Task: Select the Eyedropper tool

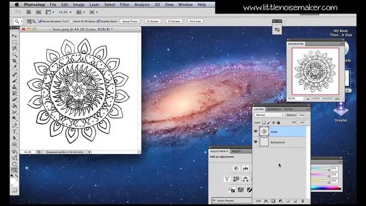Action: 14,67
